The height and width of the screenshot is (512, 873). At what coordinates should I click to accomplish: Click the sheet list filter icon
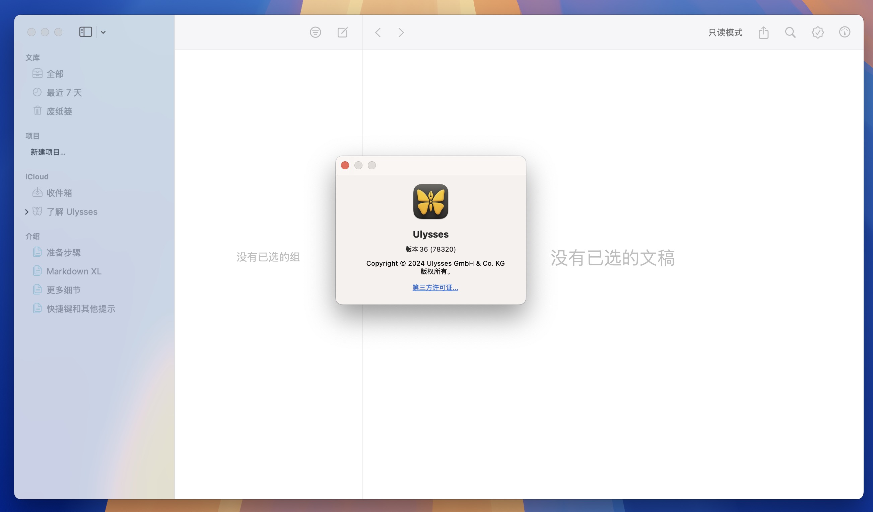tap(315, 32)
